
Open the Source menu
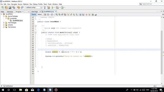pos(20,4)
